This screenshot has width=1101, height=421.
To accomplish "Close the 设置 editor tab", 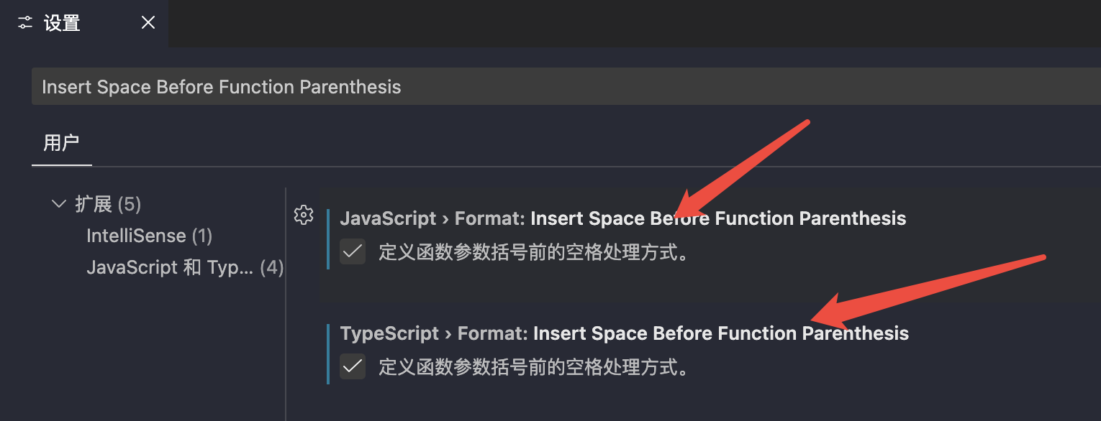I will 148,23.
